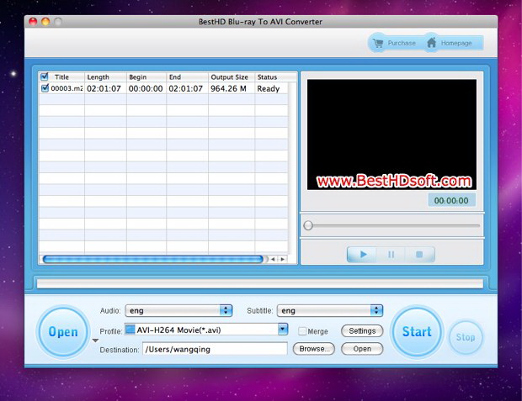
Task: Play the video preview
Action: (363, 255)
